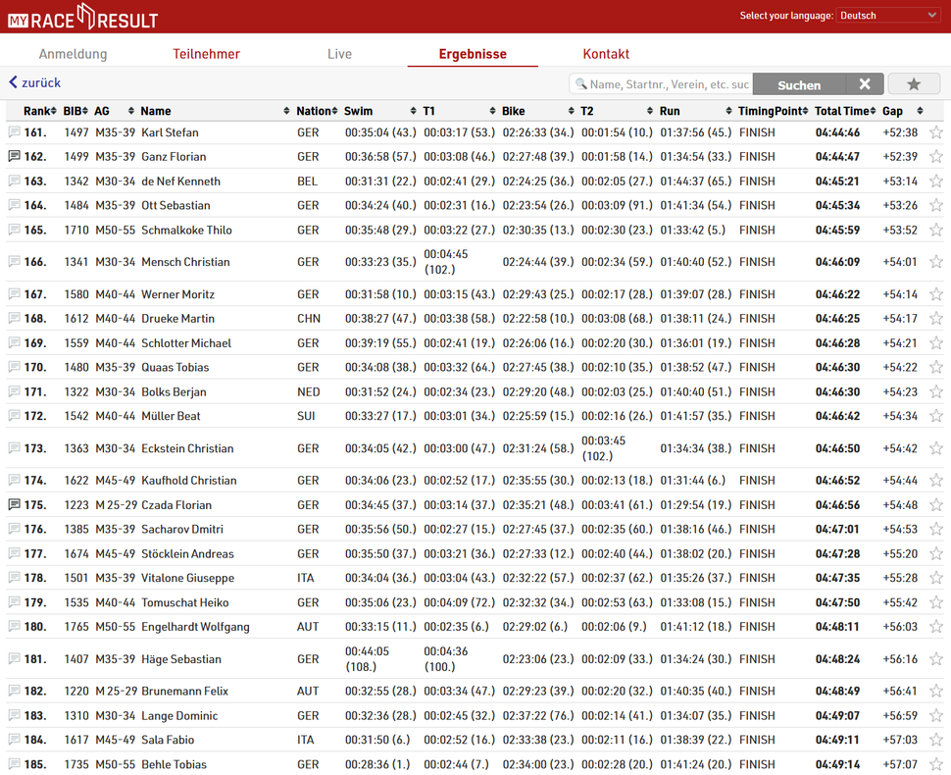Open participant Schlotter Michael
The width and height of the screenshot is (951, 775).
186,343
